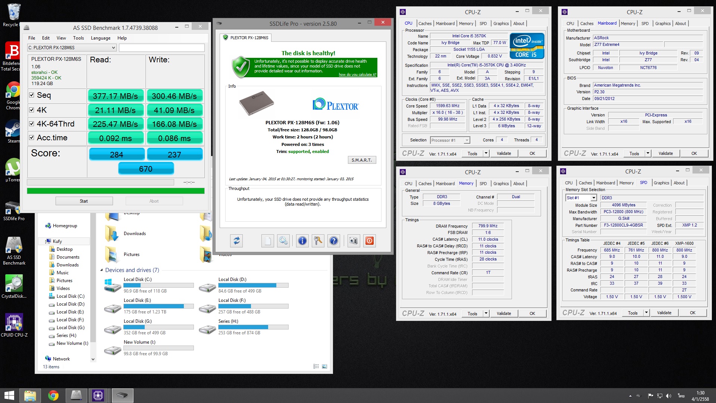Screen dimensions: 716x403
Task: Open SSDLife settings gears icon
Action: pyautogui.click(x=283, y=241)
